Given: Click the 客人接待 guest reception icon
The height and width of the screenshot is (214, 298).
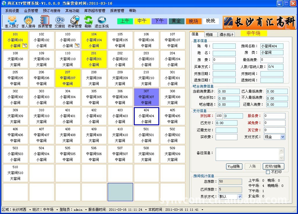Looking at the screenshot, I should point(28,22).
